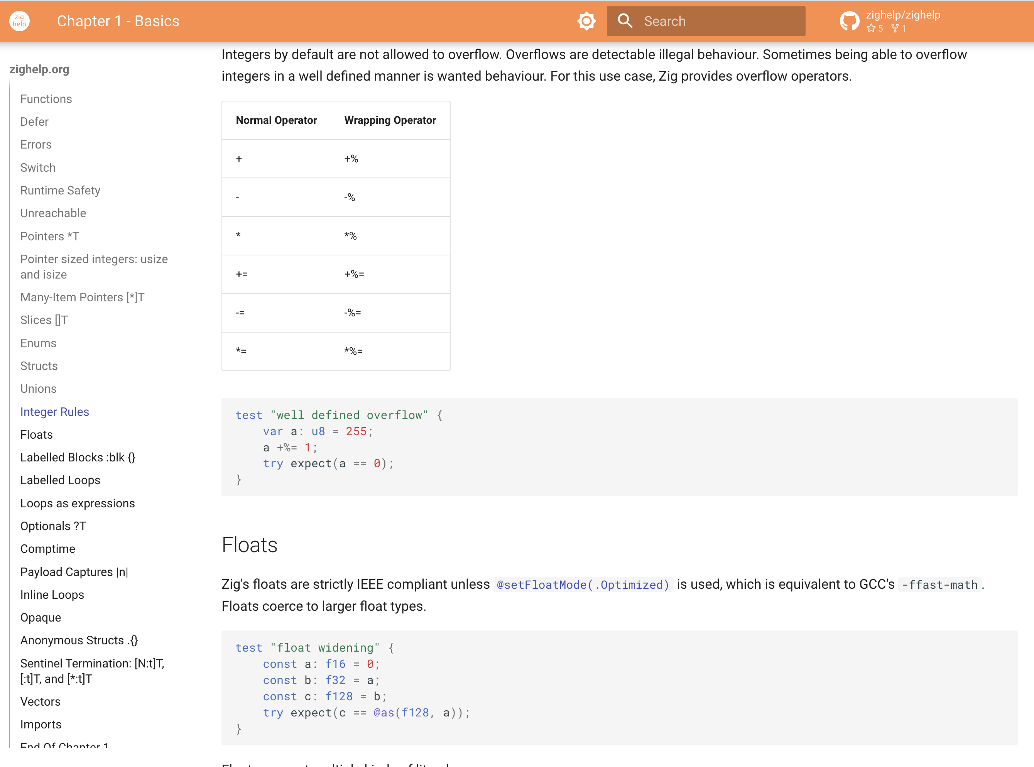Focus the Search input field
Image resolution: width=1034 pixels, height=767 pixels.
click(x=706, y=21)
